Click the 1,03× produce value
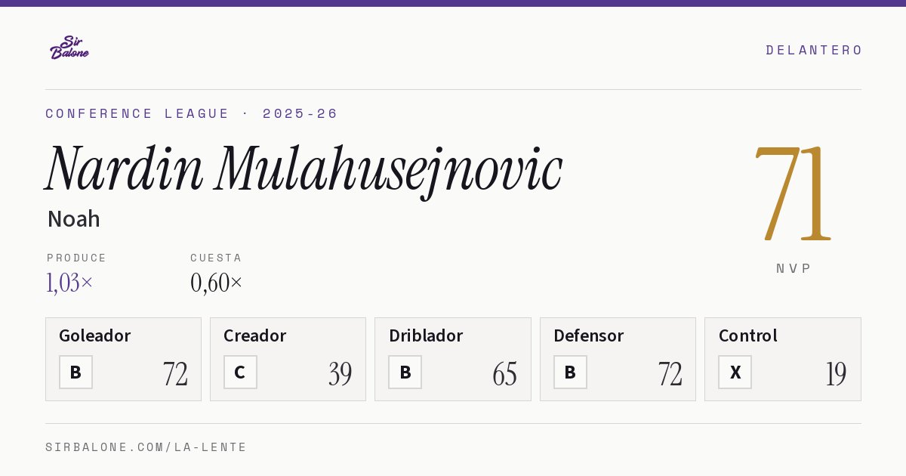 [69, 283]
